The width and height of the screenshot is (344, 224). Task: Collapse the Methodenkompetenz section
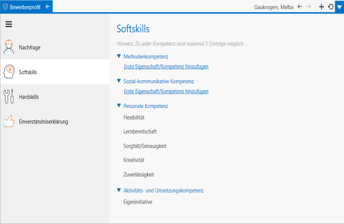click(119, 56)
